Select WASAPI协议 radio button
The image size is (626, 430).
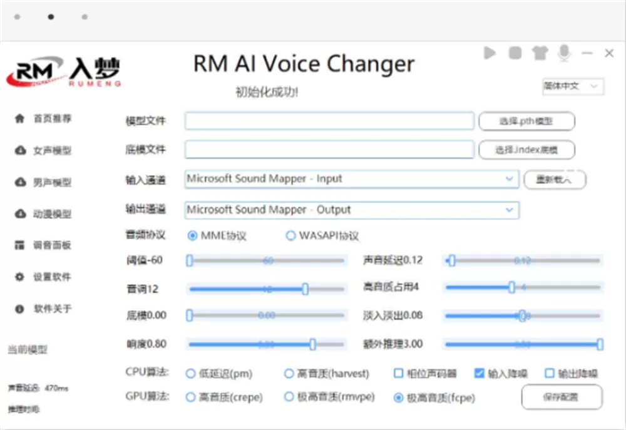point(290,235)
